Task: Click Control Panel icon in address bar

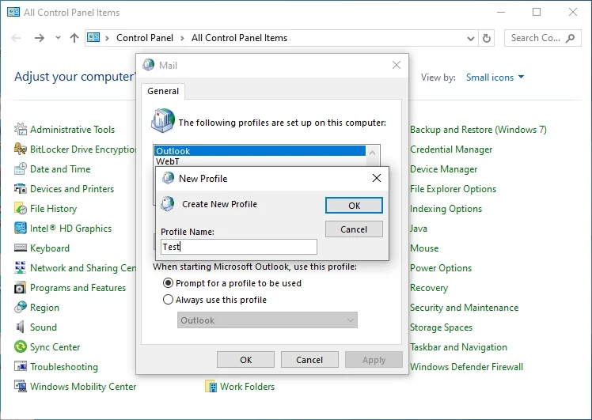Action: click(x=93, y=37)
